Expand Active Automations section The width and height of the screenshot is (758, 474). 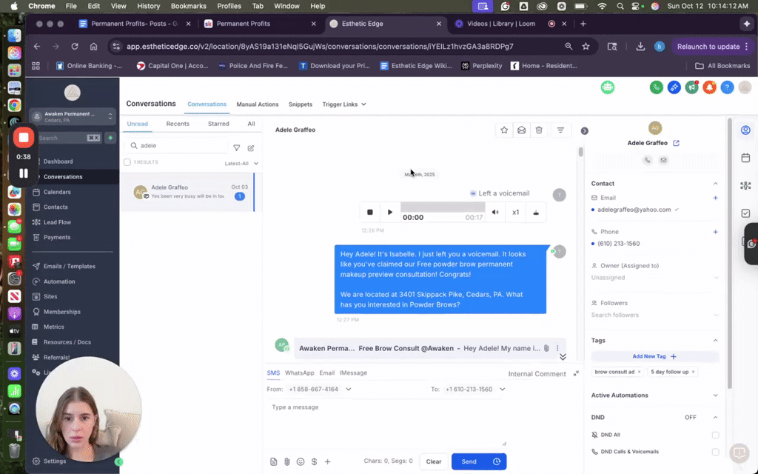click(715, 395)
